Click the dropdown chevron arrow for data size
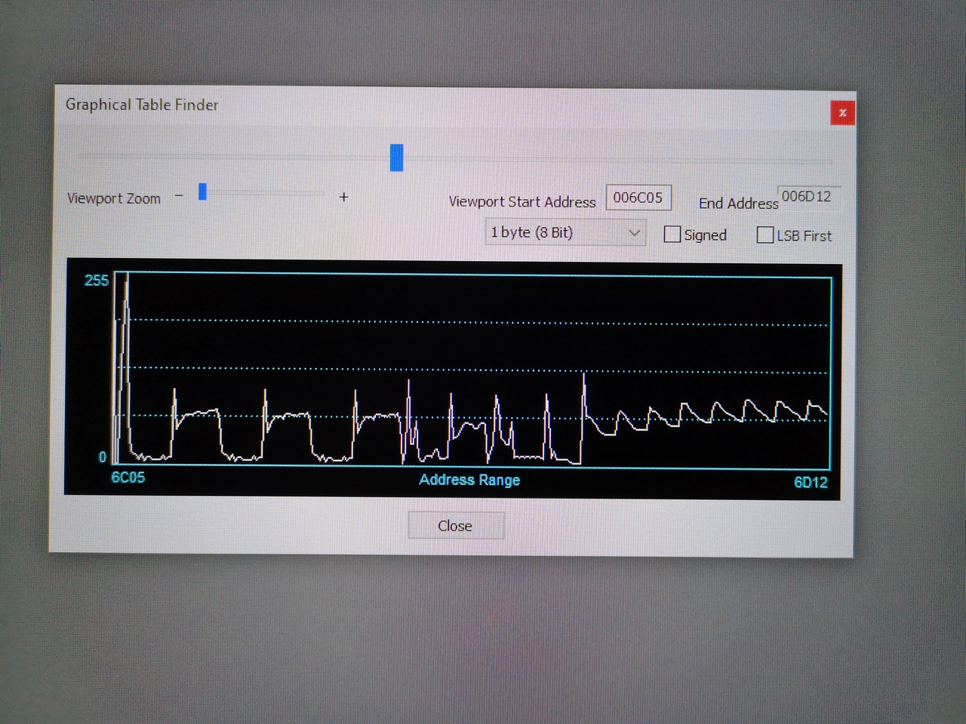Screen dimensions: 966x724 click(634, 233)
